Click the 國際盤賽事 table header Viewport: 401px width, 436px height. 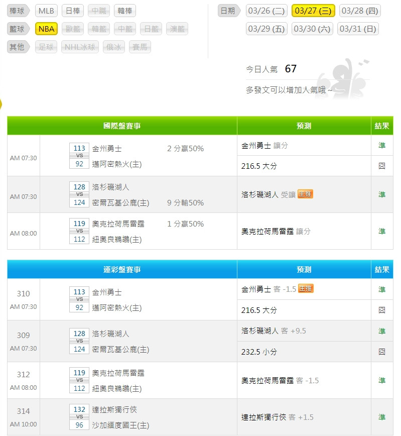pos(122,126)
